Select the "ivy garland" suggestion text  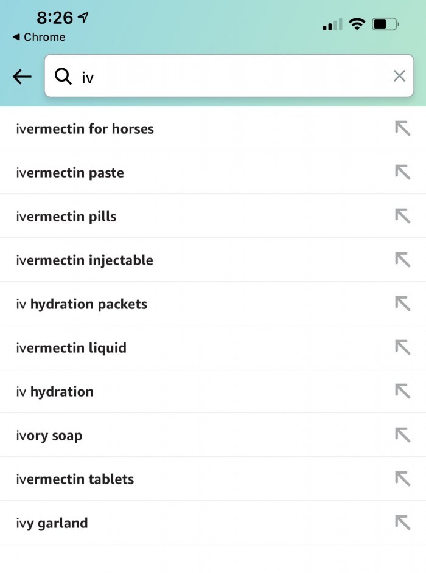(x=52, y=523)
